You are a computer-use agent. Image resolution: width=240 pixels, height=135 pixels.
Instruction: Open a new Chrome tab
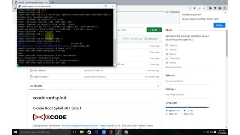click(x=52, y=3)
